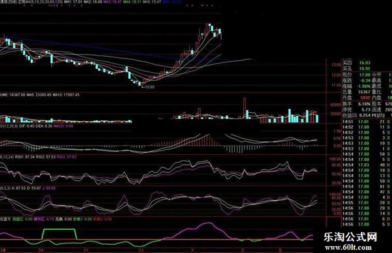Click the month 11 marker on time axis
The height and width of the screenshot is (253, 392).
click(86, 250)
